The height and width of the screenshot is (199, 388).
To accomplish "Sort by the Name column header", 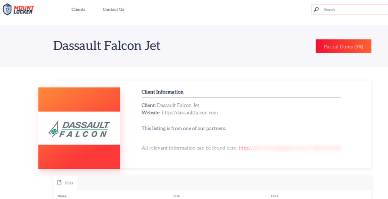I will 62,196.
